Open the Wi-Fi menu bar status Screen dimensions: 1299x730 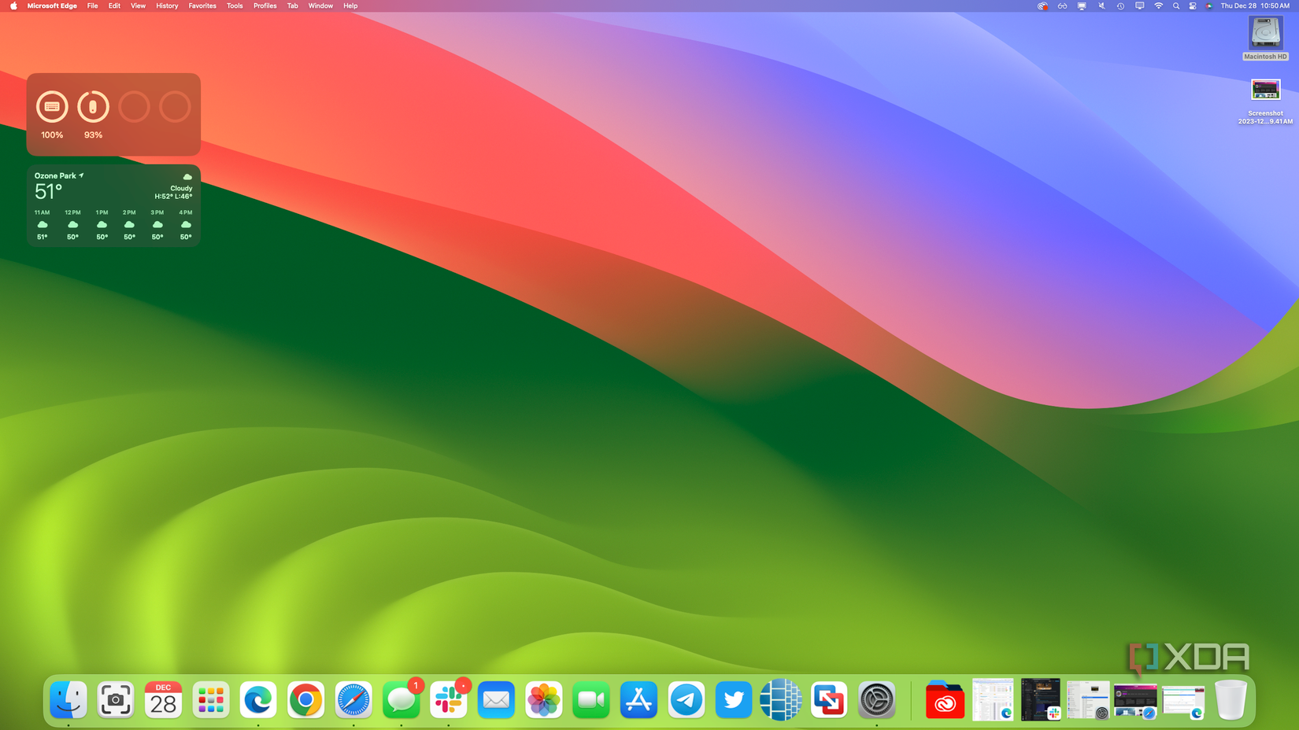pyautogui.click(x=1158, y=6)
